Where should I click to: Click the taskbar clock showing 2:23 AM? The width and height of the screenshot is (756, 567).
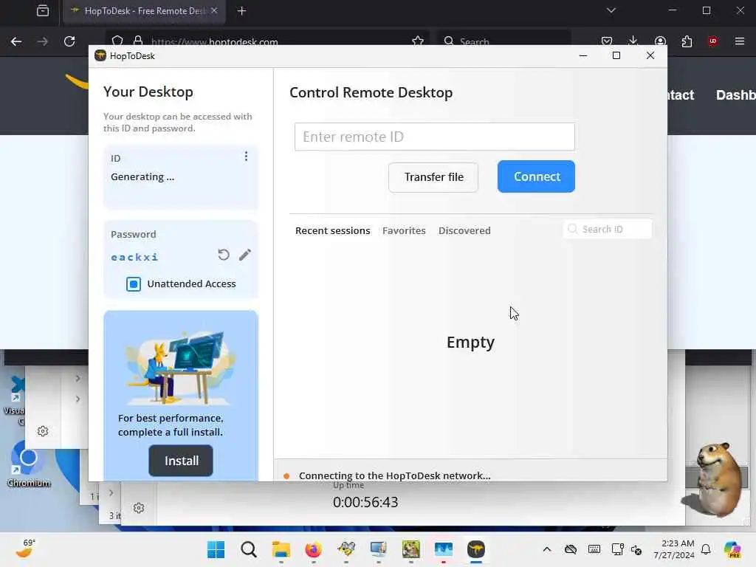point(673,549)
